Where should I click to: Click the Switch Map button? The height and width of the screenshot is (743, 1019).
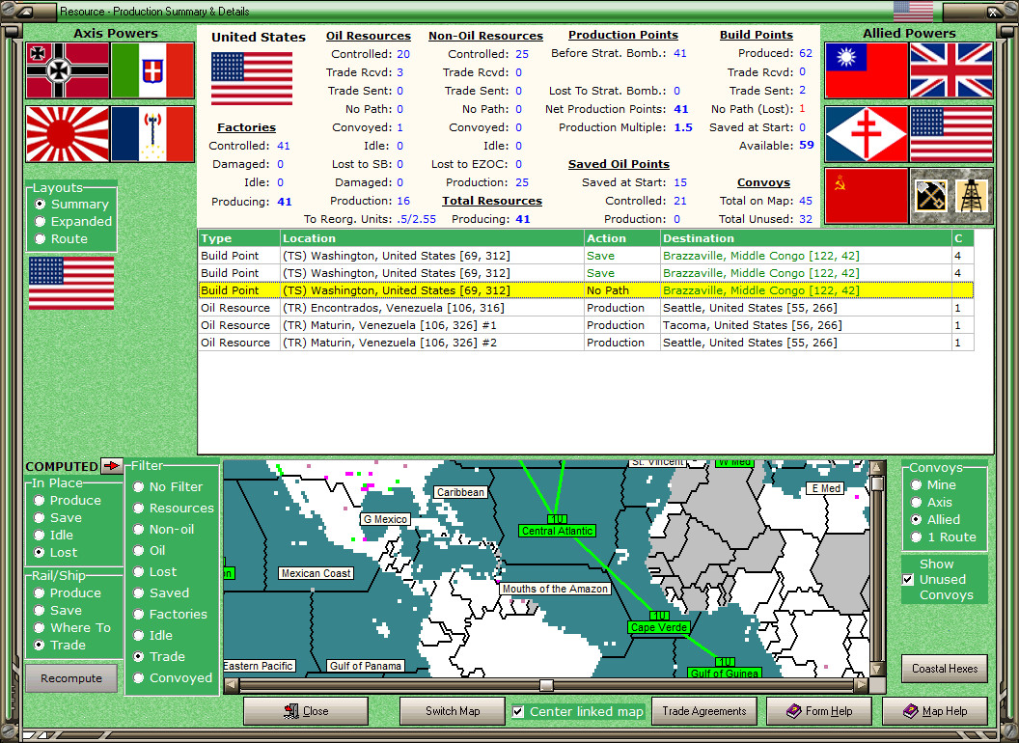[x=453, y=711]
